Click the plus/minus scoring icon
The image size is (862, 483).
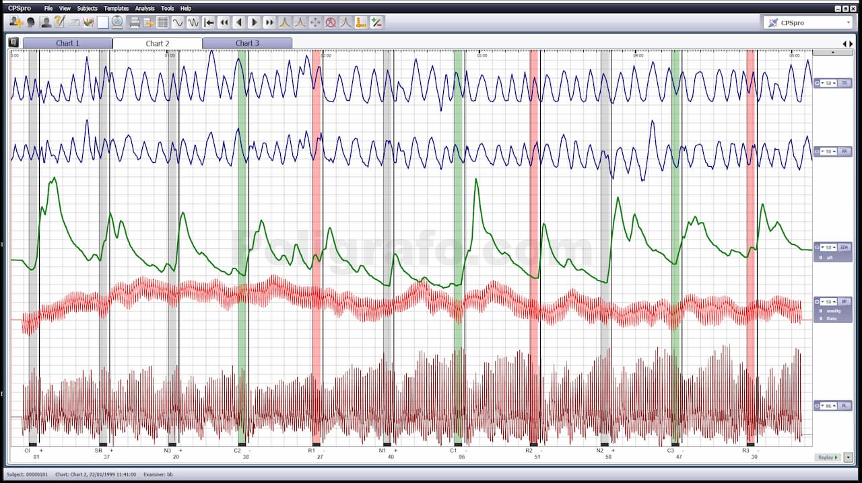pos(376,22)
